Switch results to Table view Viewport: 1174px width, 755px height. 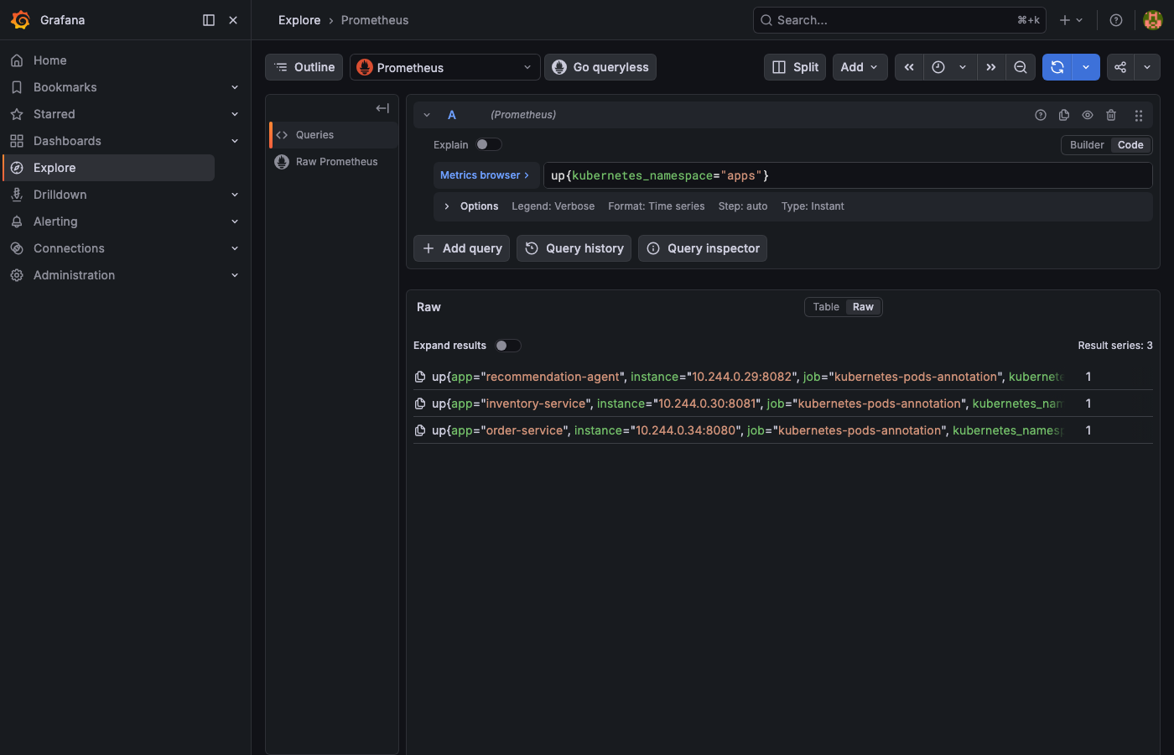point(826,307)
